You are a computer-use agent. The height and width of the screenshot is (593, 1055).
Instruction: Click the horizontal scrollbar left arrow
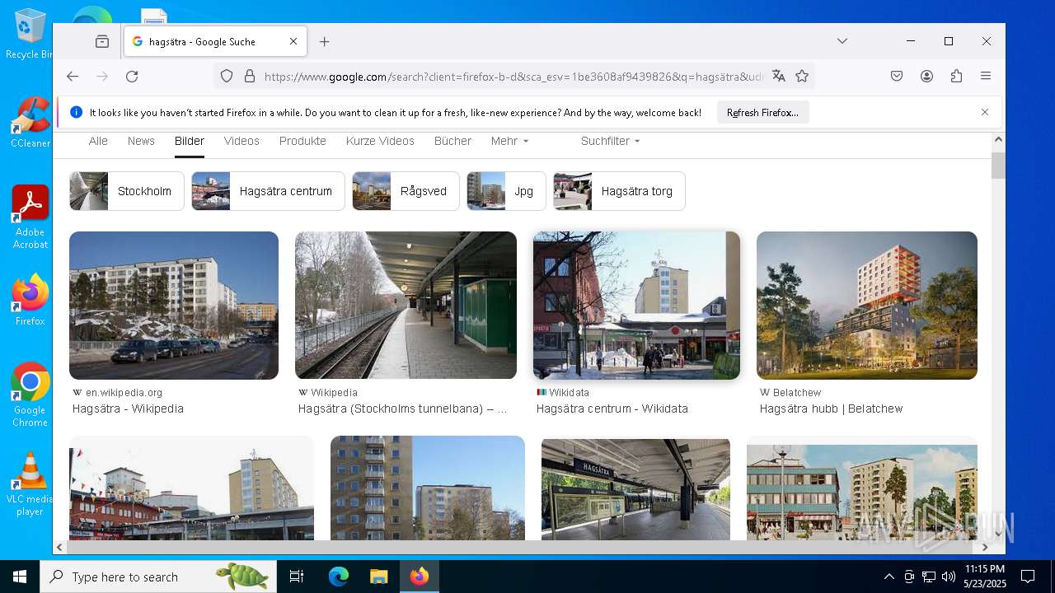pos(59,547)
